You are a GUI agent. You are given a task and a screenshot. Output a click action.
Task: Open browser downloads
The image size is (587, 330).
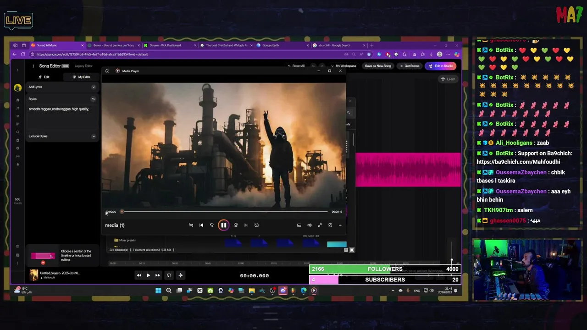[431, 54]
